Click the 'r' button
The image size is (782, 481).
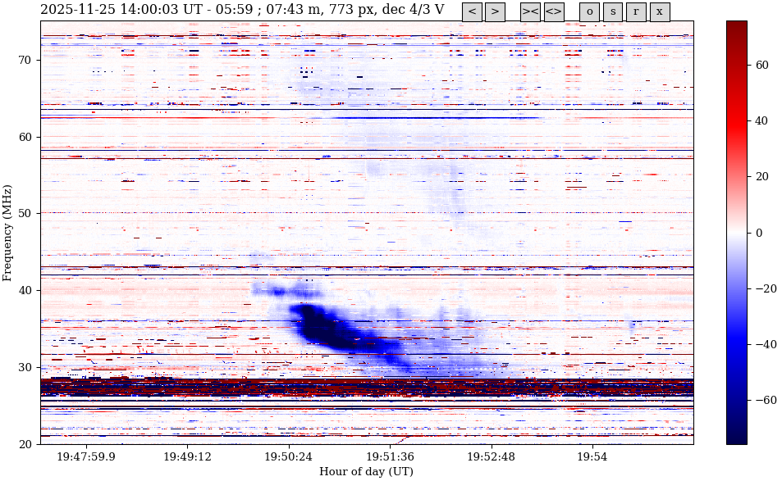click(636, 11)
